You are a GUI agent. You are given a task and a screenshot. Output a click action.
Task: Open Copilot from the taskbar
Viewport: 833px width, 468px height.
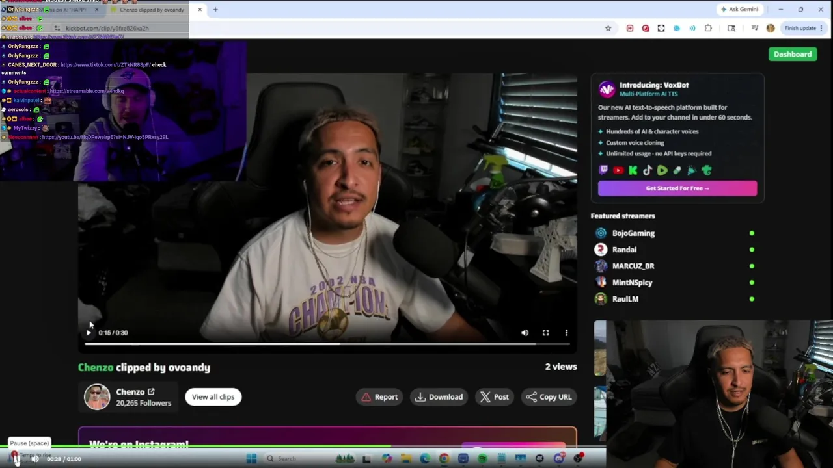[387, 459]
